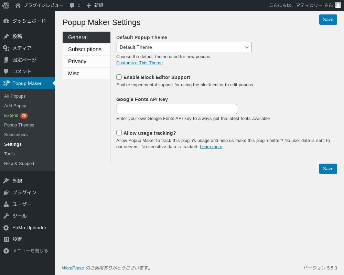This screenshot has width=344, height=275.
Task: Toggle Allow usage tracking checkbox
Action: 119,133
